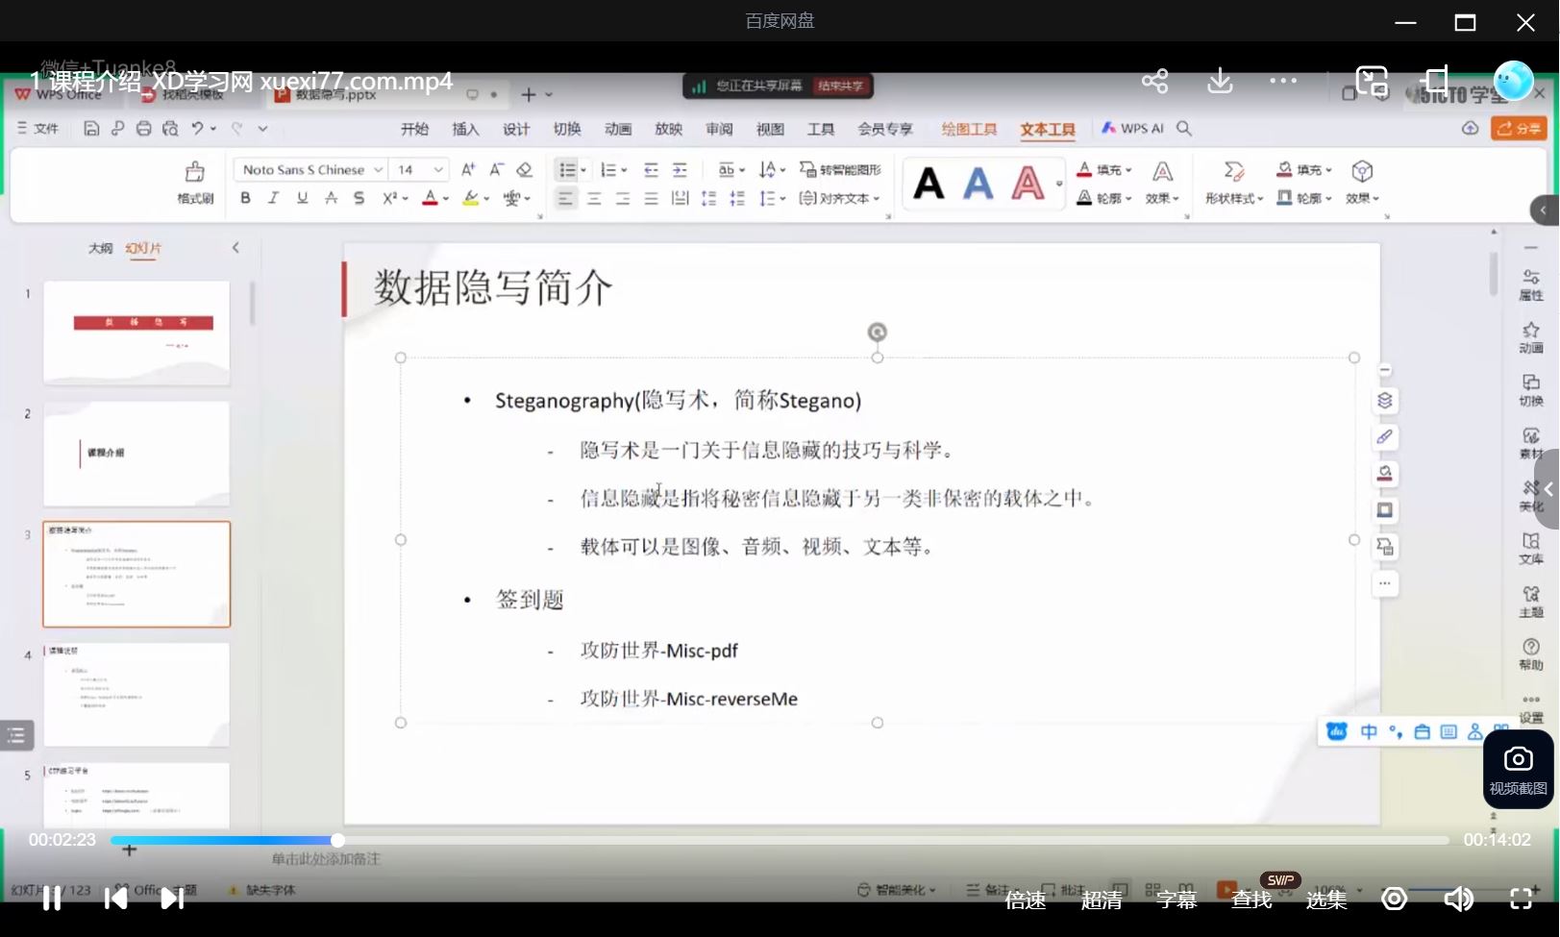The height and width of the screenshot is (937, 1560).
Task: Open the 动画 panel from the right sidebar
Action: tap(1530, 338)
